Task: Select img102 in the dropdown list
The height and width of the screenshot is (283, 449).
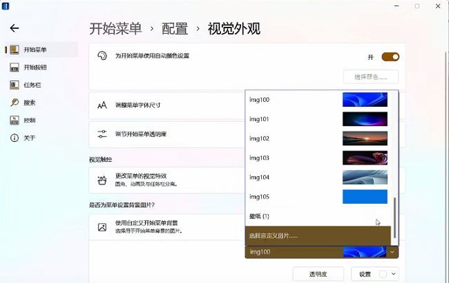Action: click(x=319, y=138)
